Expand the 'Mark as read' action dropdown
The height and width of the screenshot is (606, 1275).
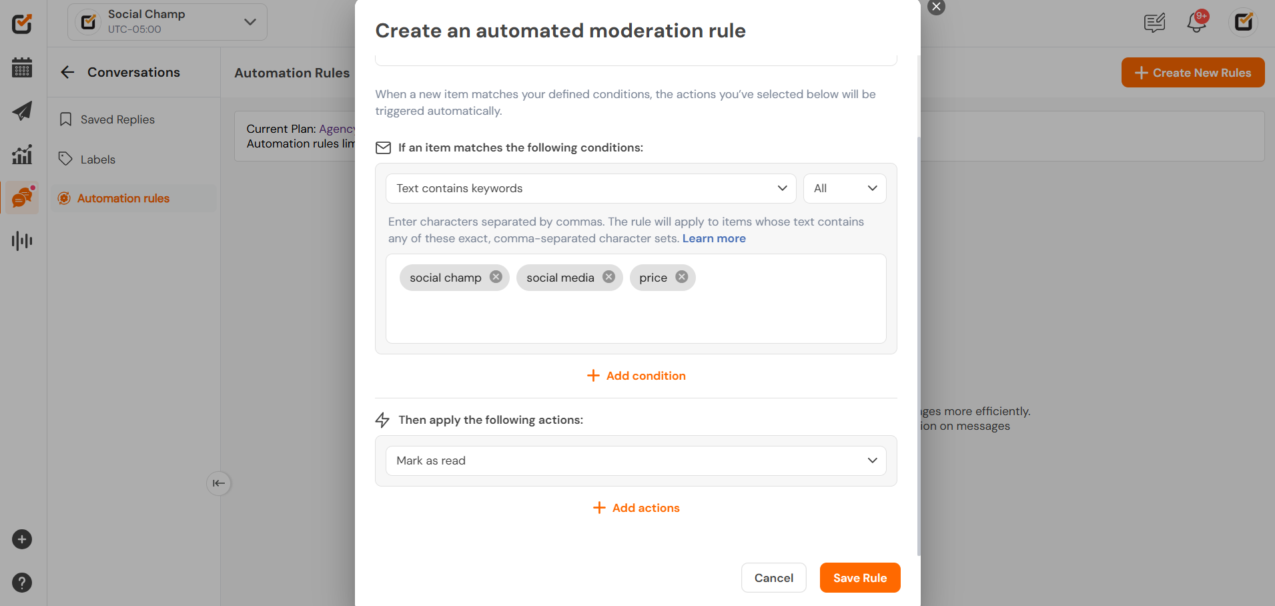coord(636,461)
